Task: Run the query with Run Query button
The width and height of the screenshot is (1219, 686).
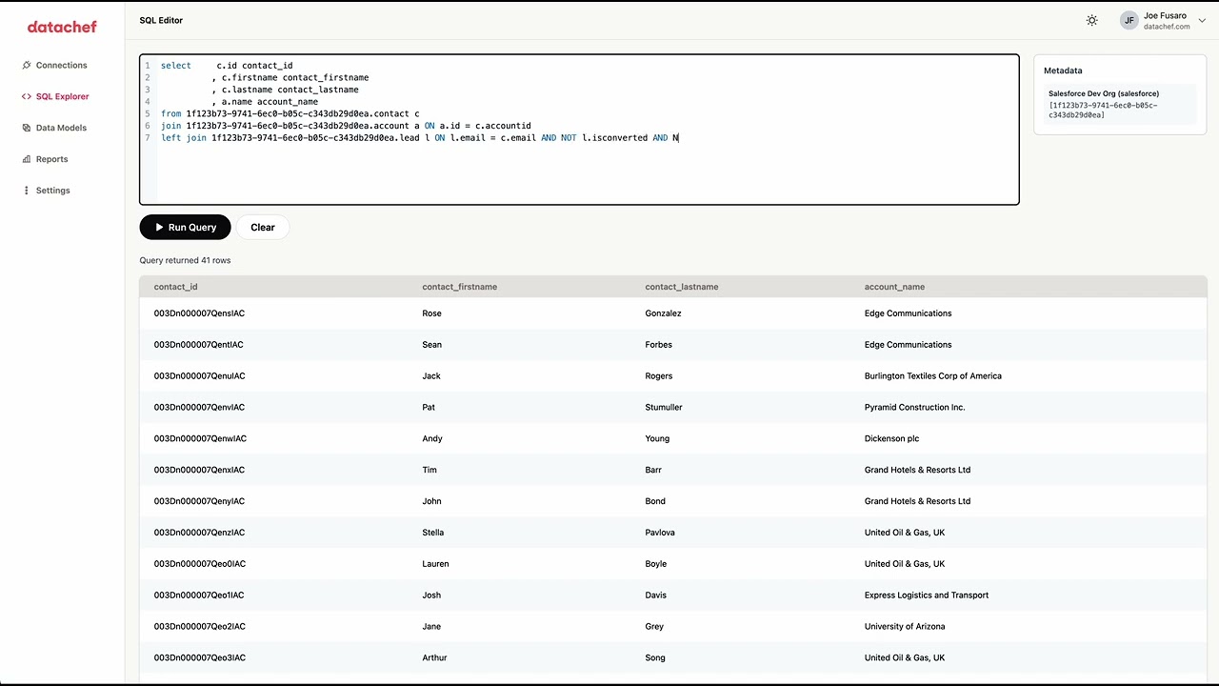Action: point(185,227)
